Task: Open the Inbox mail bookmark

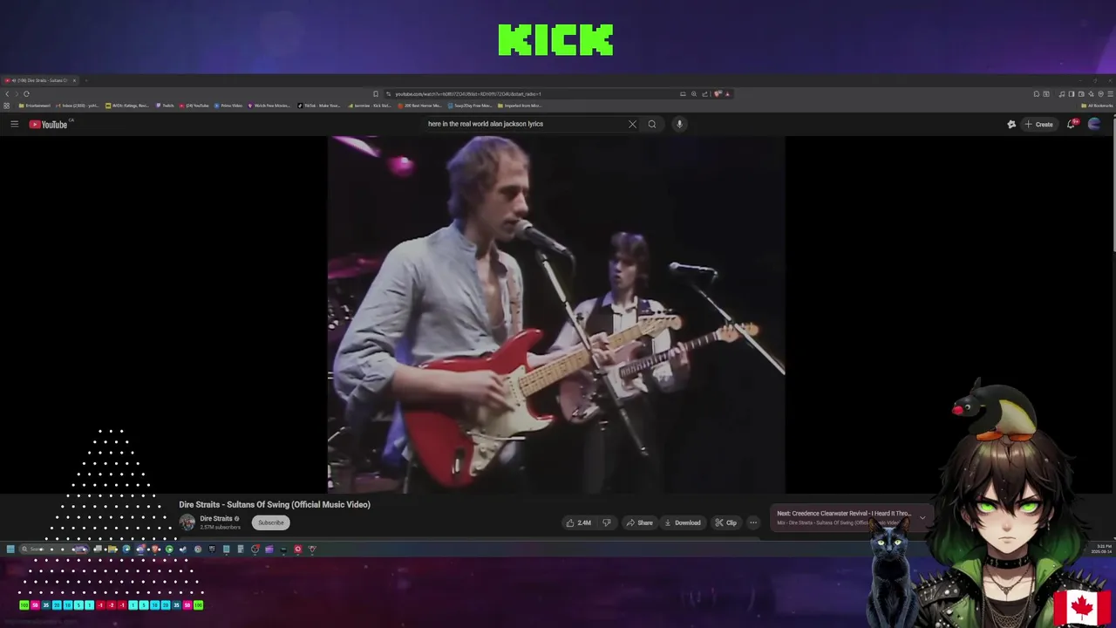Action: tap(78, 106)
